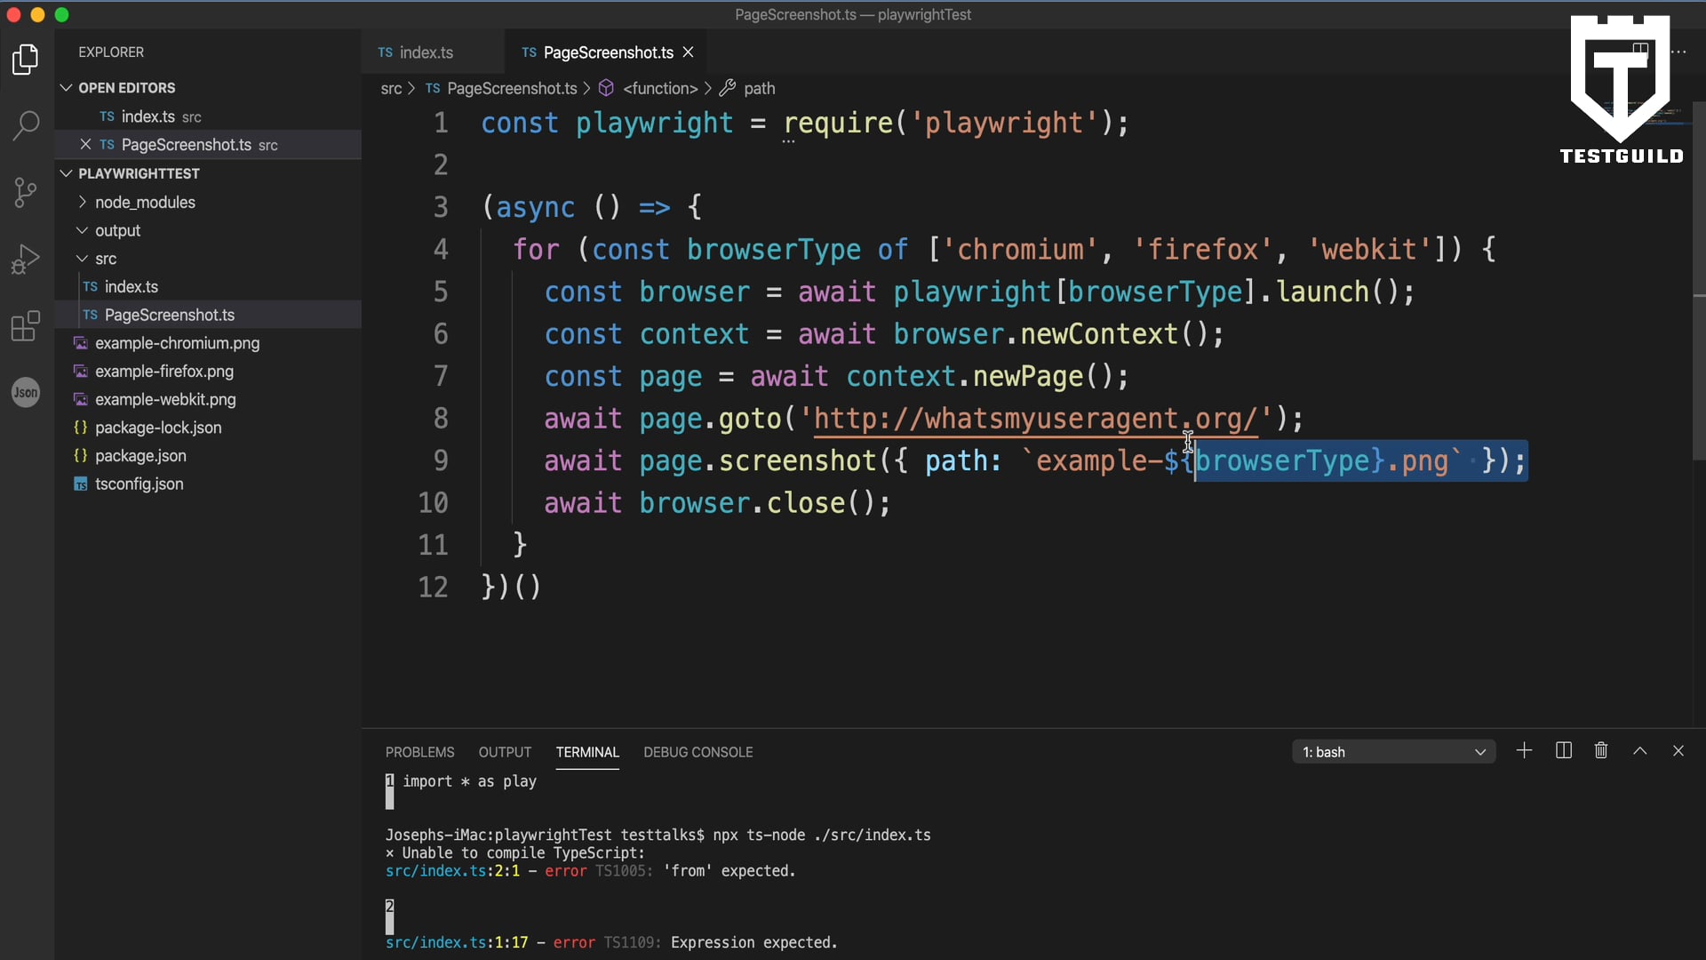Click the whatsmyuseragent.org URL in code

point(1034,419)
